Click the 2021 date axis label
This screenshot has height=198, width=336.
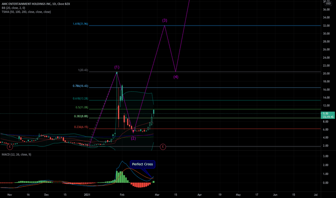point(87,195)
